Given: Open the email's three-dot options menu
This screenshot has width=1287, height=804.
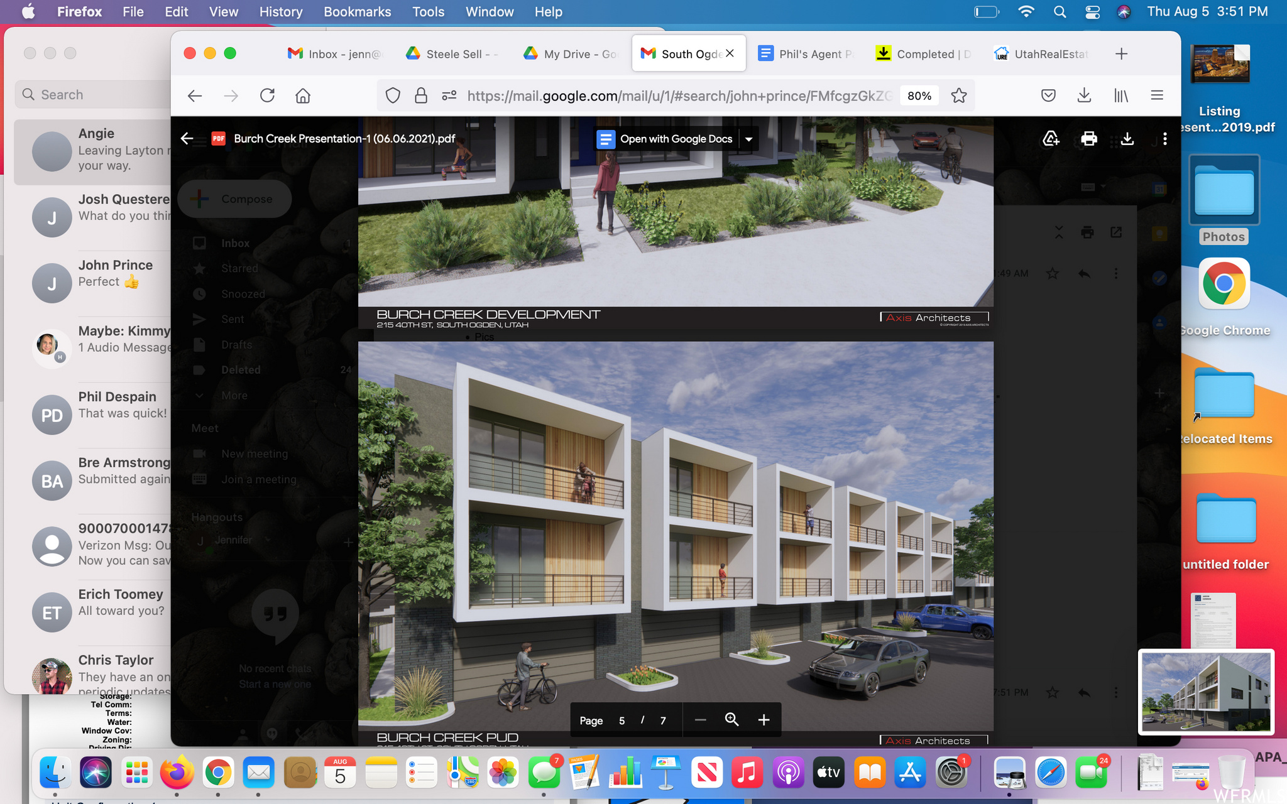Looking at the screenshot, I should click(1115, 273).
